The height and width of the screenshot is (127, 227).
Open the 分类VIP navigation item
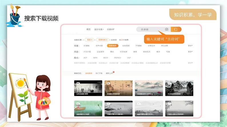click(x=111, y=29)
